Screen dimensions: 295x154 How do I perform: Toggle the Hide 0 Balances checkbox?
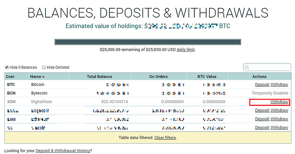coord(7,67)
